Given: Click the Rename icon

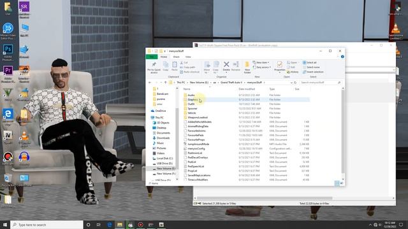Looking at the screenshot, I should coord(236,64).
